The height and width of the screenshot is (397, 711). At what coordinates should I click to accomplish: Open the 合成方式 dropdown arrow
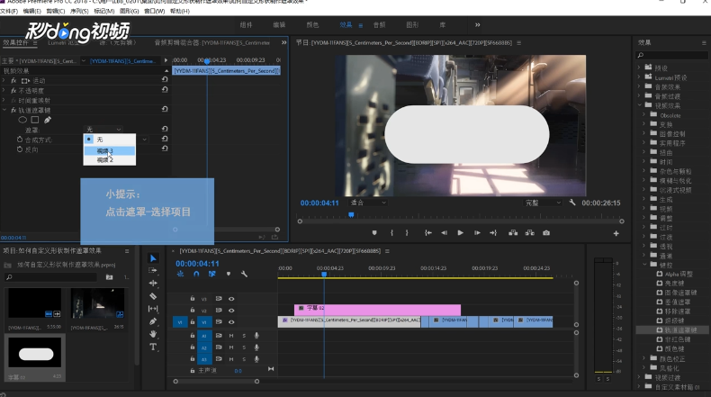(145, 140)
